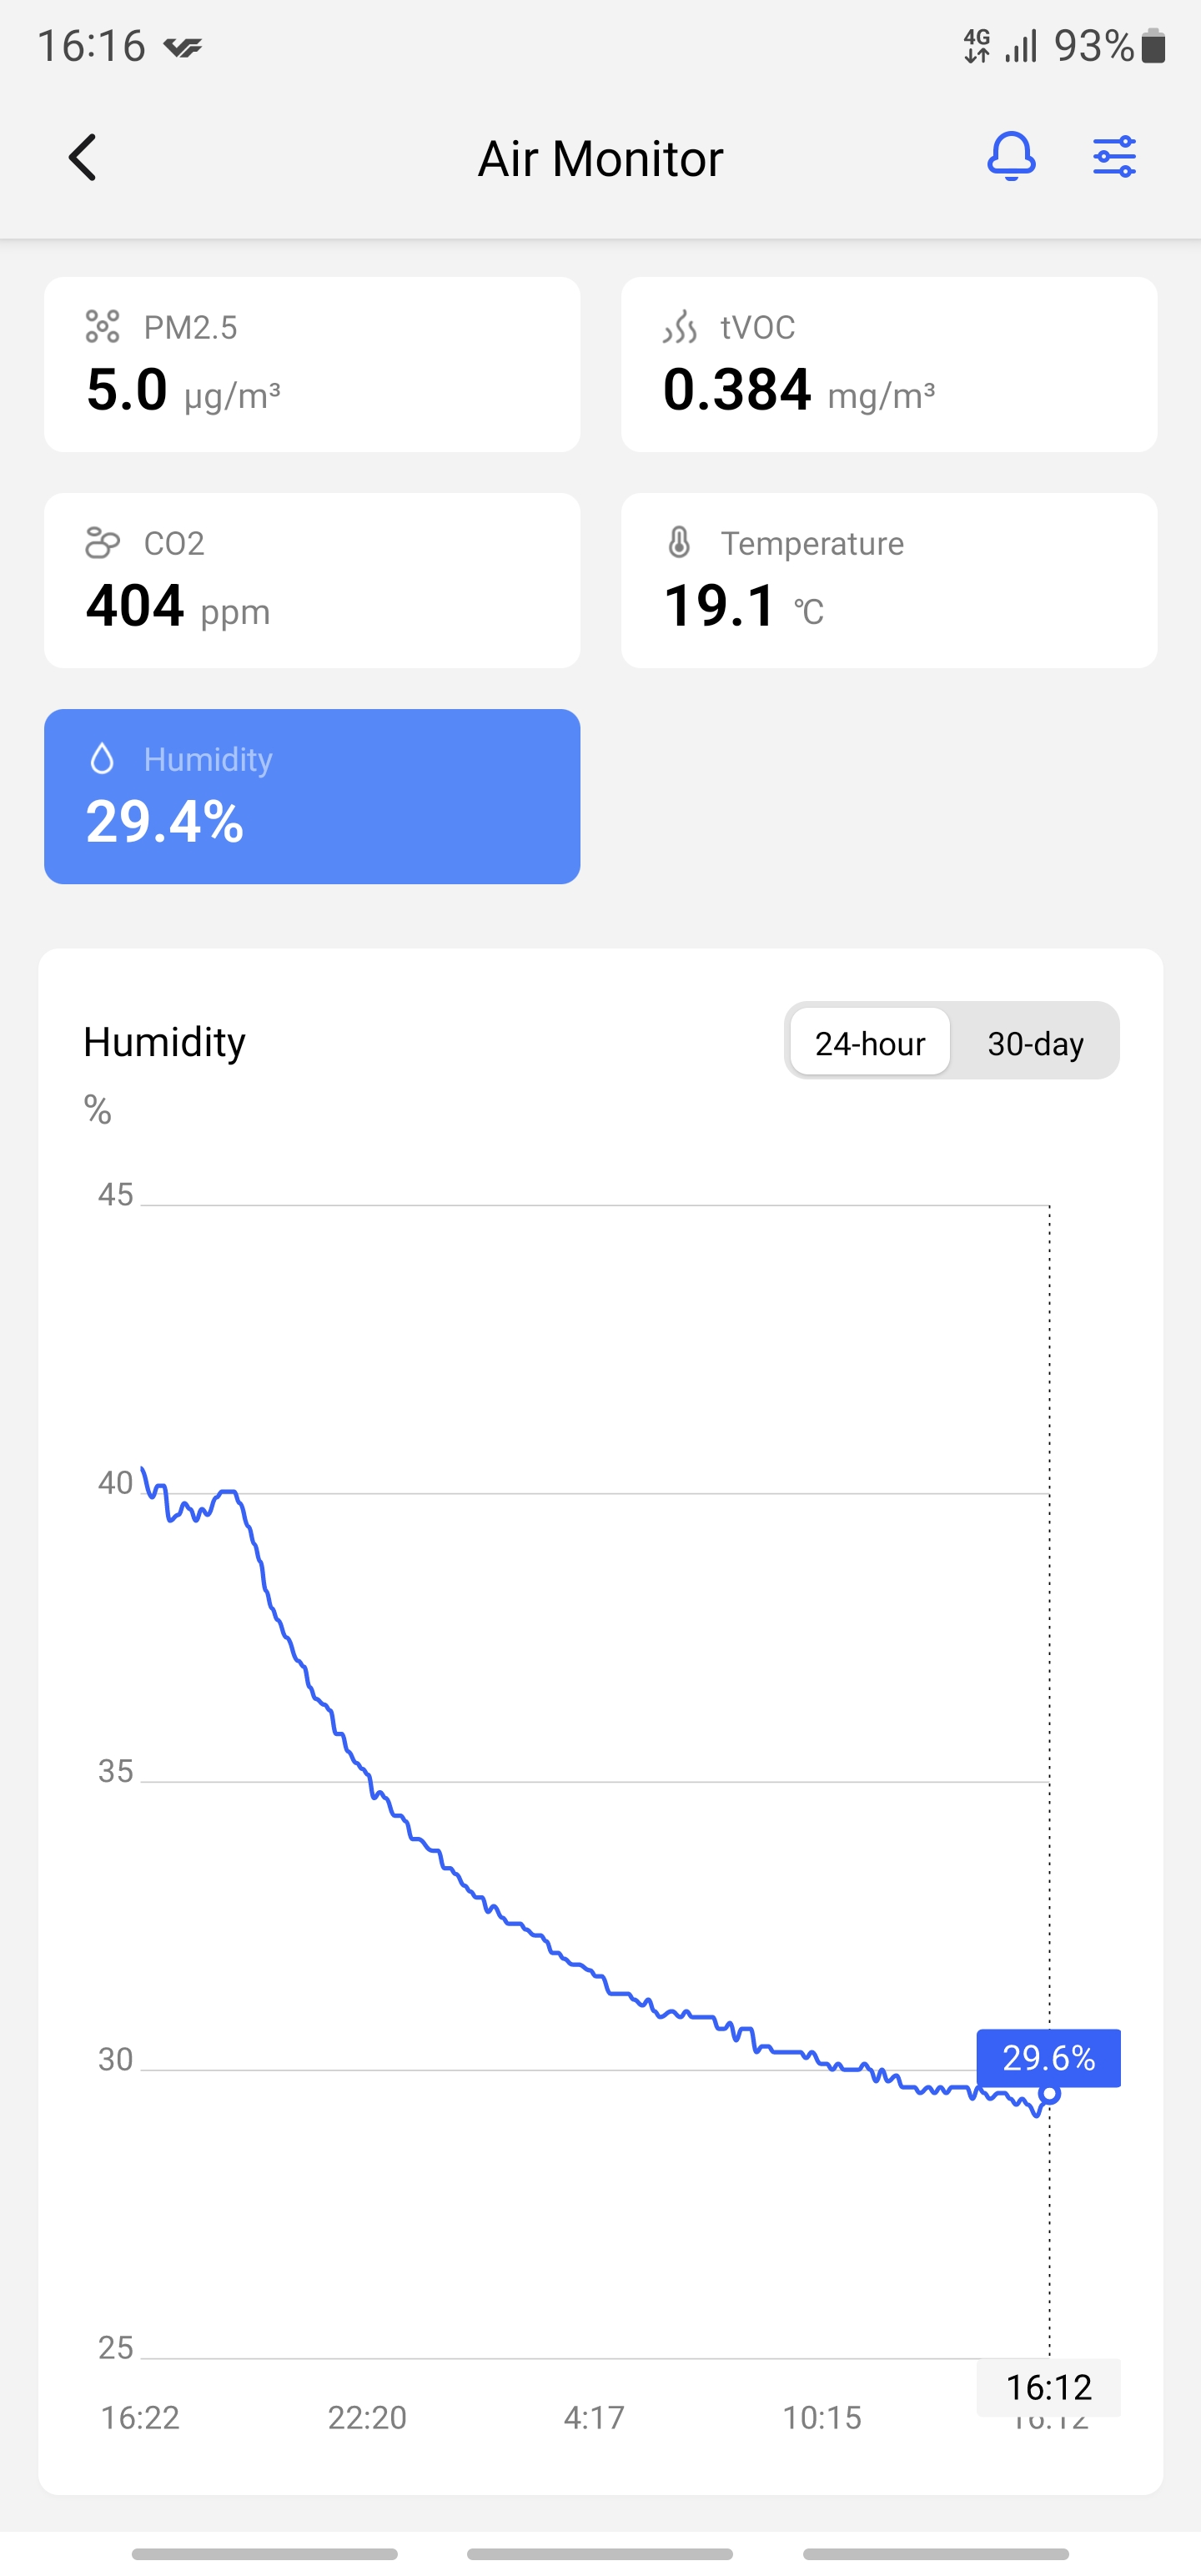Viewport: 1201px width, 2576px height.
Task: Open the notification bell alerts
Action: (x=1011, y=157)
